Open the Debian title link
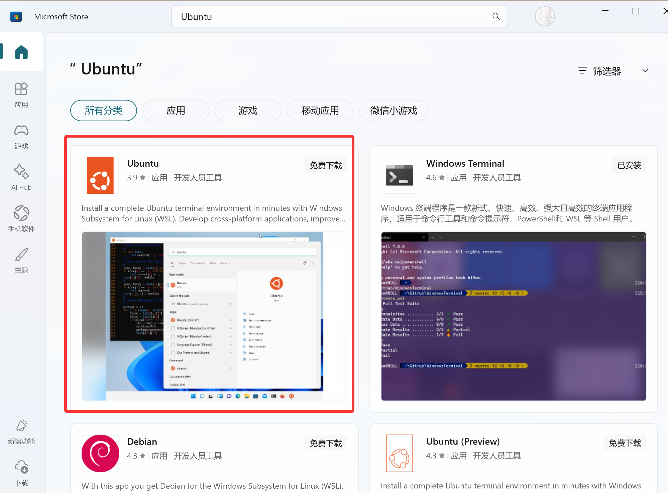Image resolution: width=668 pixels, height=493 pixels. [142, 442]
